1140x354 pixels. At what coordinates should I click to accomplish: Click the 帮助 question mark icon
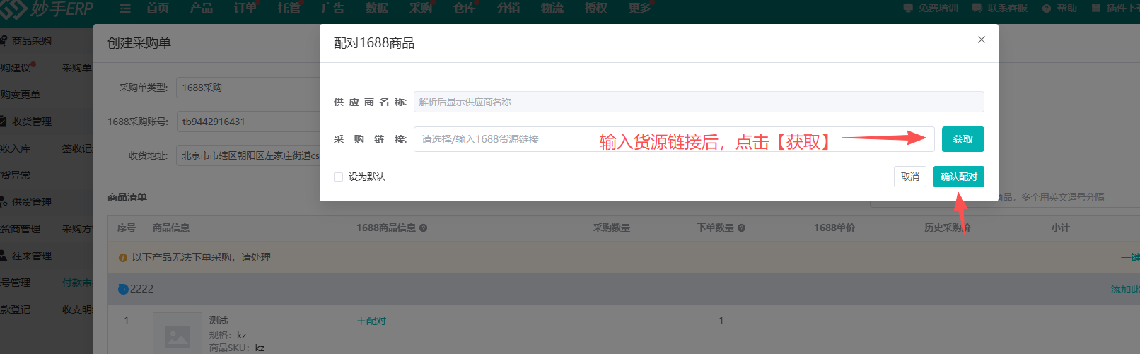(x=1047, y=8)
